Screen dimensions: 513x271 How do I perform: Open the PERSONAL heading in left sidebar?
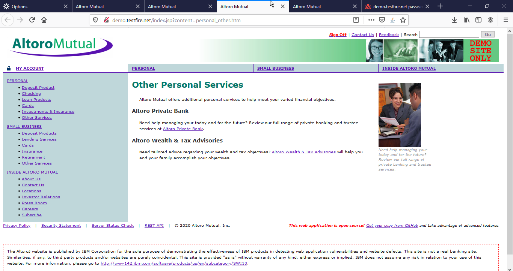(17, 81)
